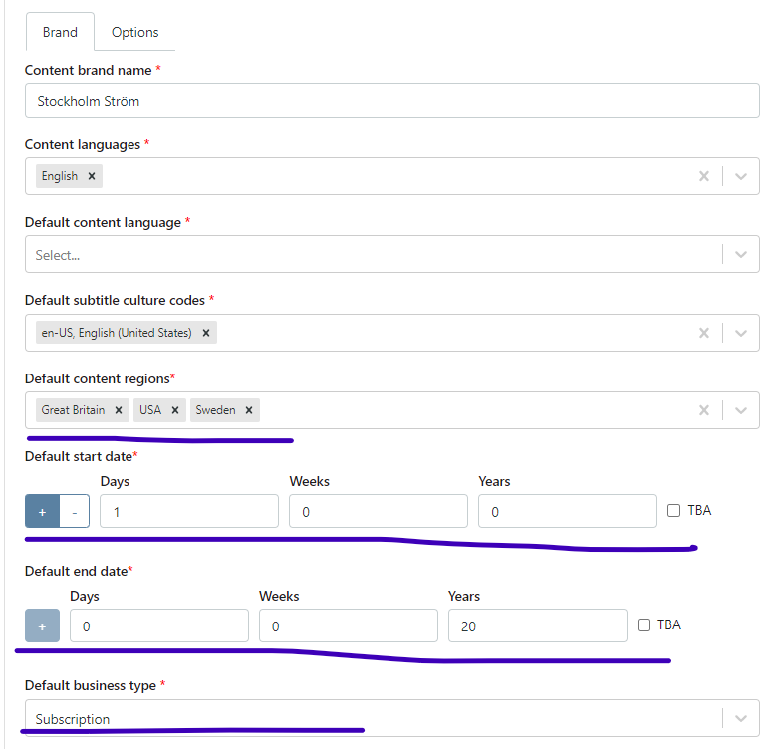Screen dimensions: 777x749
Task: Enable TBA checkbox for default start date
Action: [674, 510]
